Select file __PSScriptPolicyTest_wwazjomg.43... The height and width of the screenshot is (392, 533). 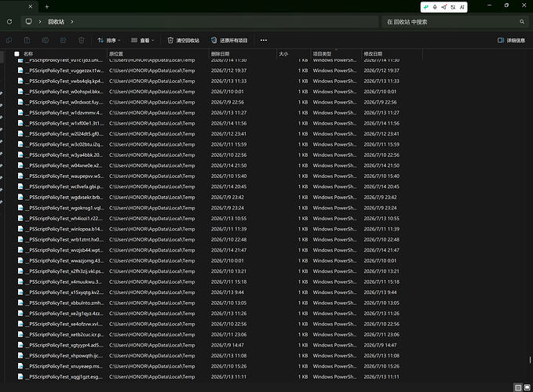click(x=66, y=260)
